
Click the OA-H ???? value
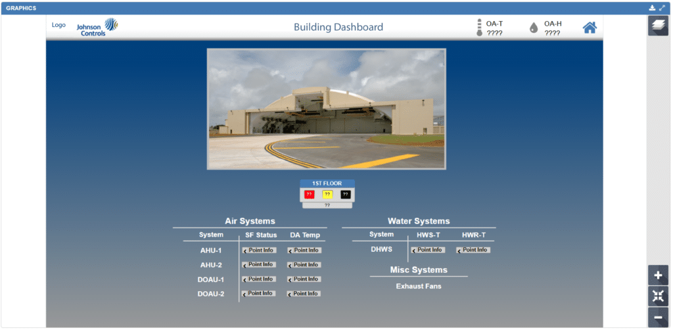click(552, 33)
